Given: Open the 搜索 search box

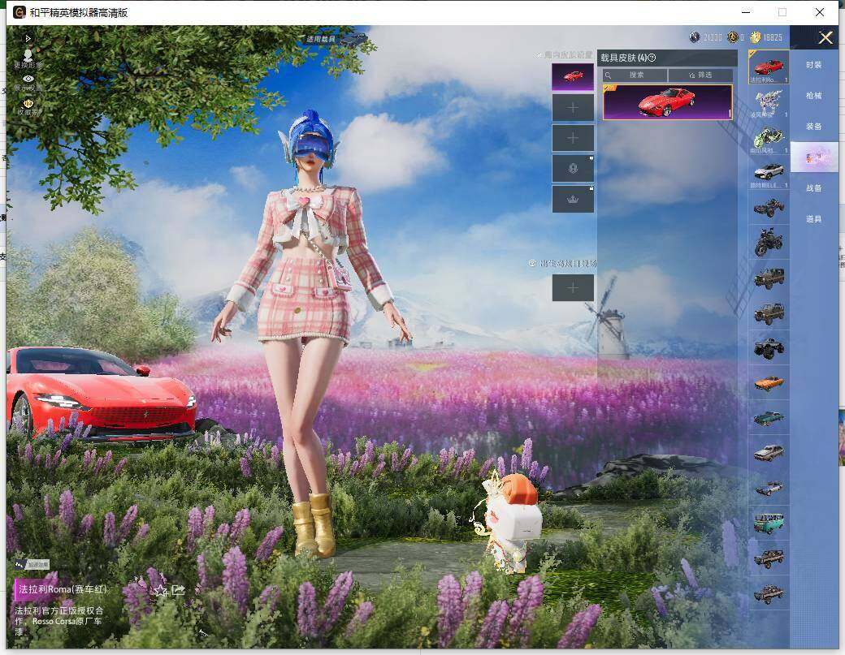Looking at the screenshot, I should pos(635,75).
